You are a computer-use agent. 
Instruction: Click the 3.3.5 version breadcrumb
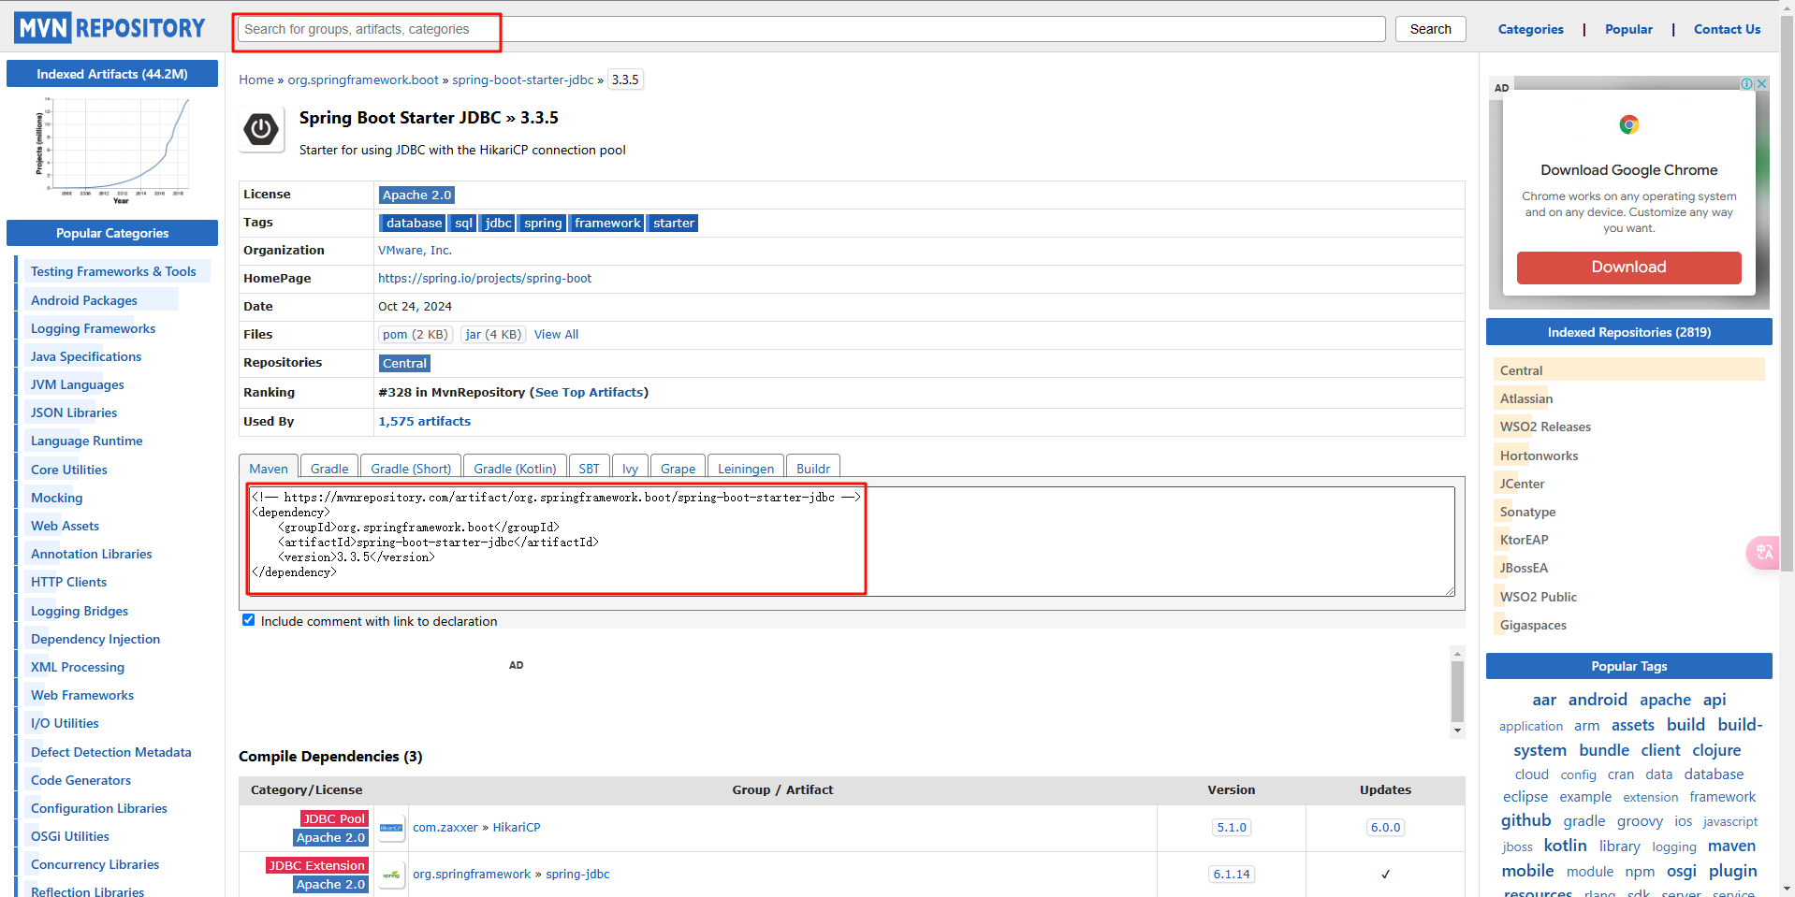click(x=625, y=80)
